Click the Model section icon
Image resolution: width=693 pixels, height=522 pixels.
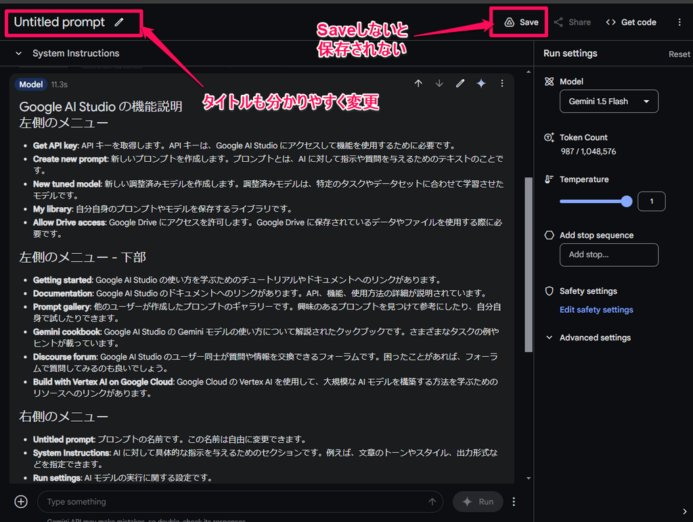tap(549, 81)
